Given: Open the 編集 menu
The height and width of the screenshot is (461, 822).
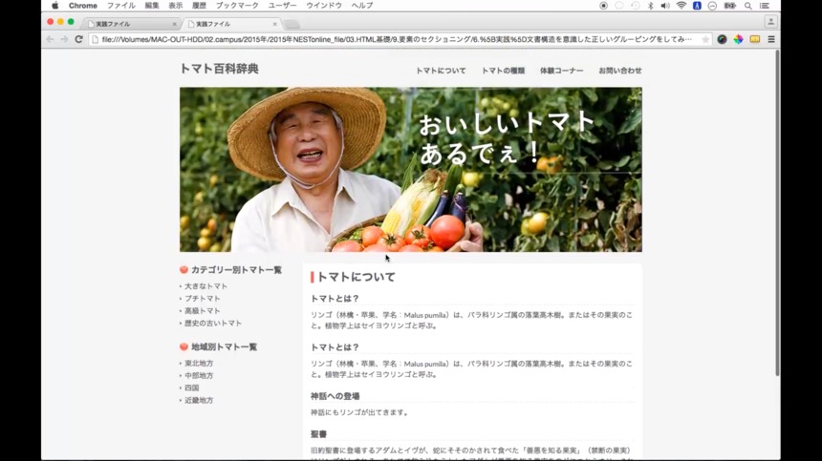Looking at the screenshot, I should (x=152, y=6).
